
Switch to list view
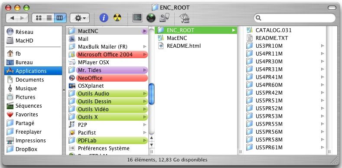tap(49, 18)
